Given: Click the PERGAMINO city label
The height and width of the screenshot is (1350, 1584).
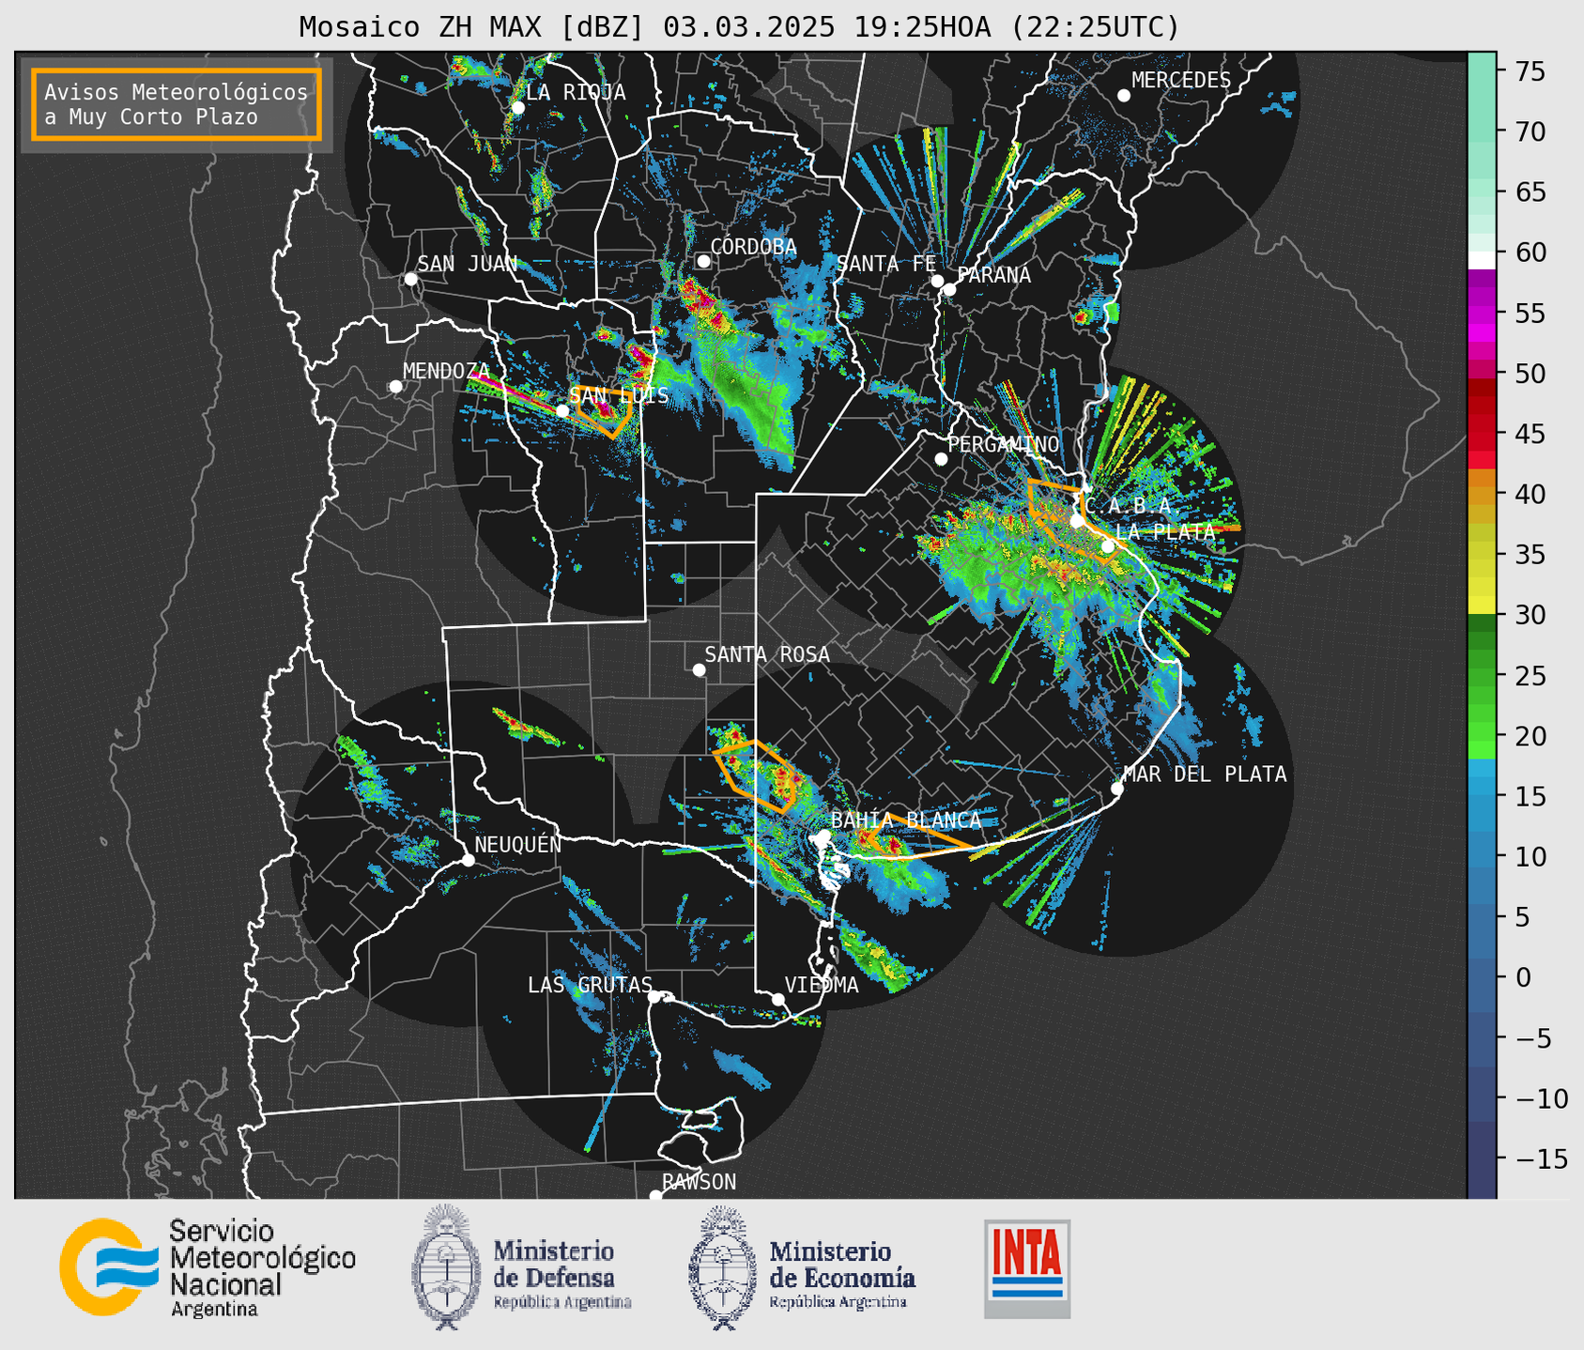Looking at the screenshot, I should 1004,445.
